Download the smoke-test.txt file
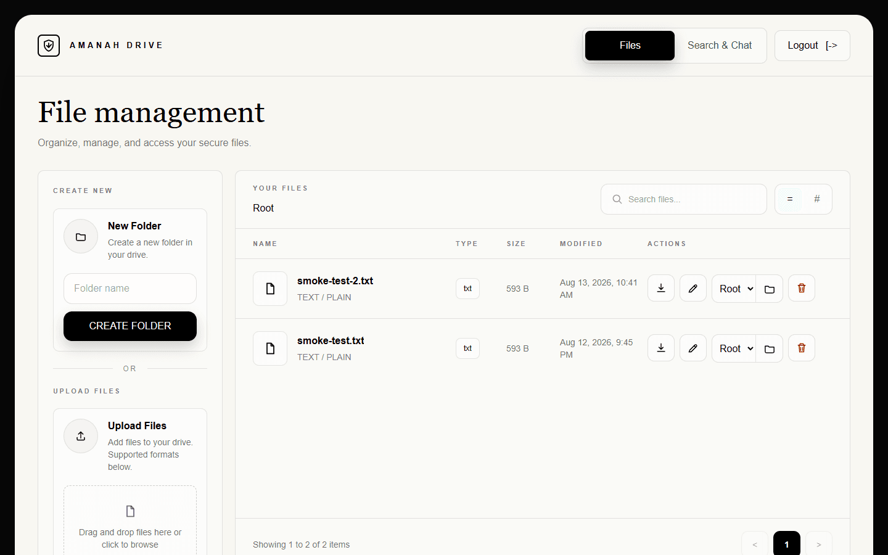The width and height of the screenshot is (888, 555). 661,348
